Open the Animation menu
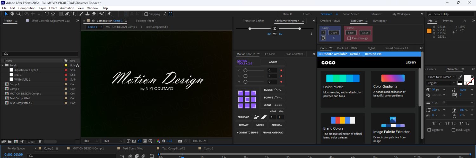The width and height of the screenshot is (476, 158). [x=67, y=8]
